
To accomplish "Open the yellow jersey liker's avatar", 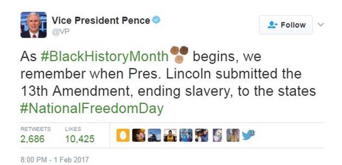I will pos(170,135).
